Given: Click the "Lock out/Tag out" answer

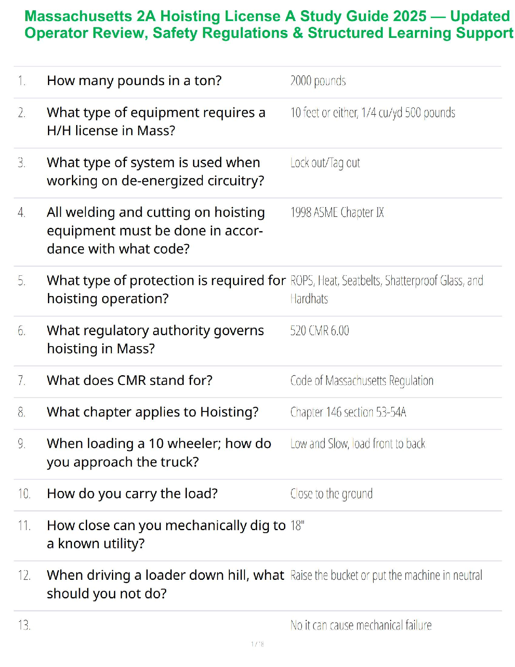Looking at the screenshot, I should (325, 163).
